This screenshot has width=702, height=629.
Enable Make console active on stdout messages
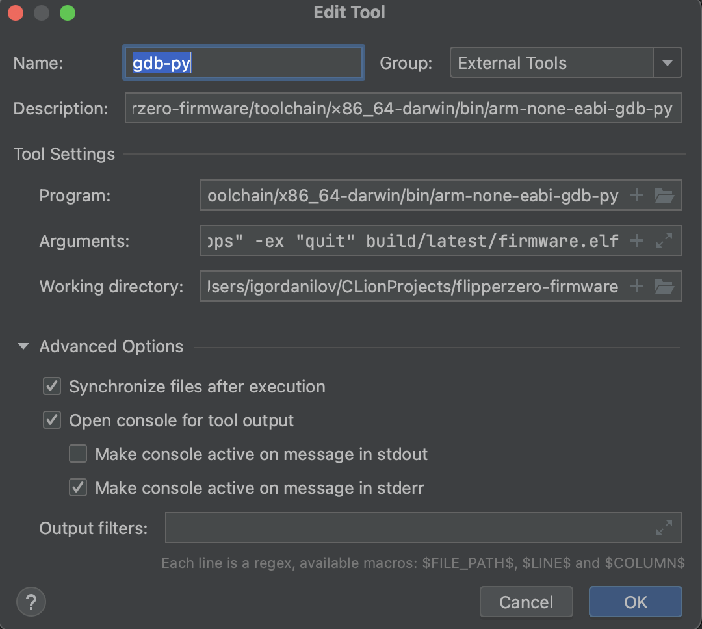tap(78, 454)
